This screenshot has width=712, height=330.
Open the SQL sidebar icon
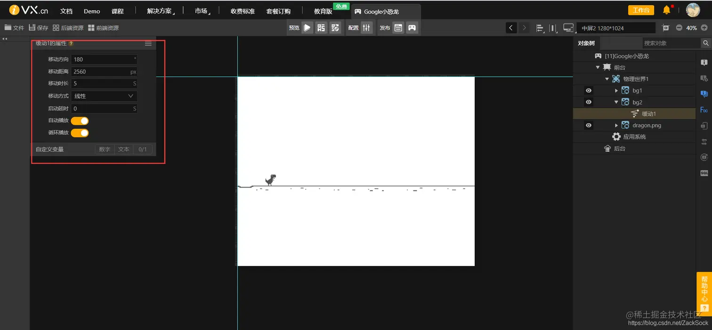pyautogui.click(x=704, y=173)
